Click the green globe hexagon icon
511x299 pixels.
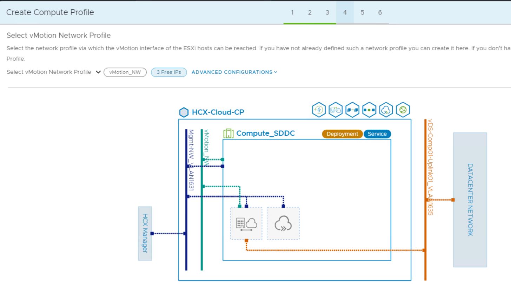[x=403, y=110]
